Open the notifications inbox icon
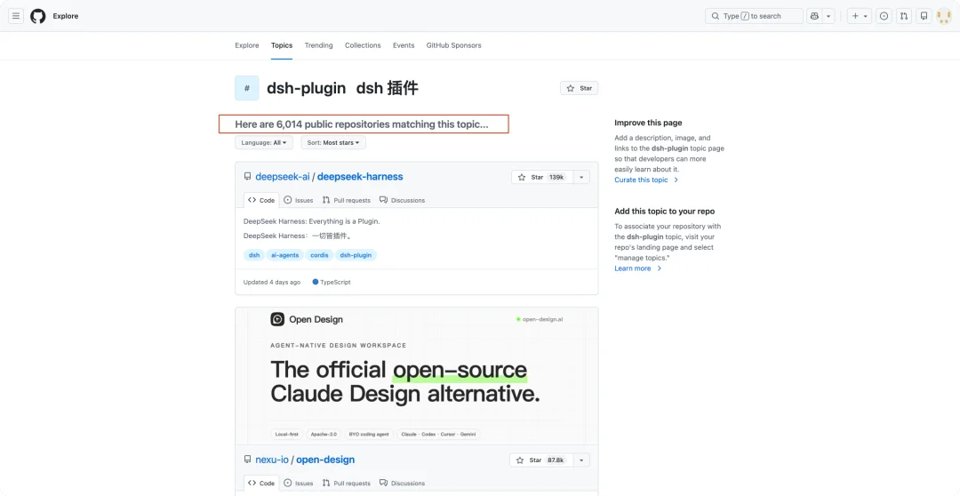 point(924,16)
